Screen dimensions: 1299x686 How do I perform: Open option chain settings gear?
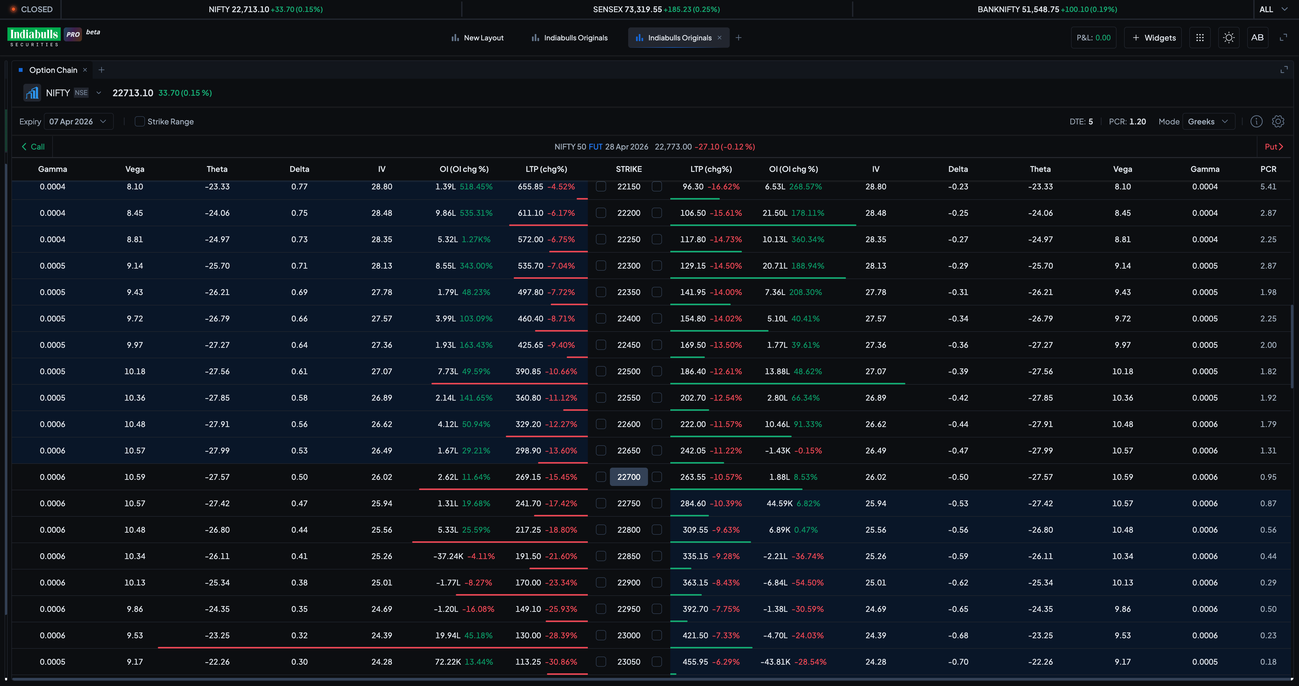pos(1278,122)
